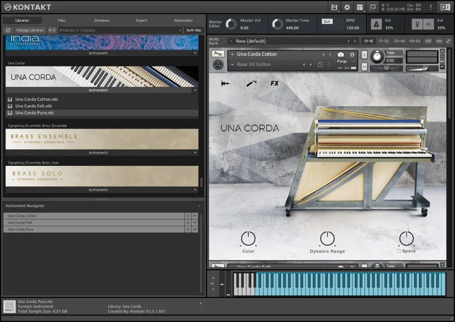Click the refresh libraries icon
The height and width of the screenshot is (322, 455).
click(x=8, y=30)
